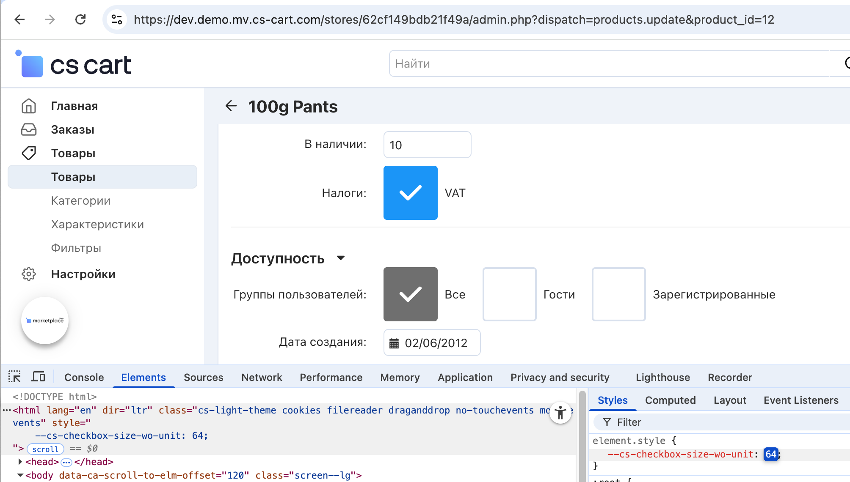Click the В наличии quantity field
850x482 pixels.
(427, 145)
